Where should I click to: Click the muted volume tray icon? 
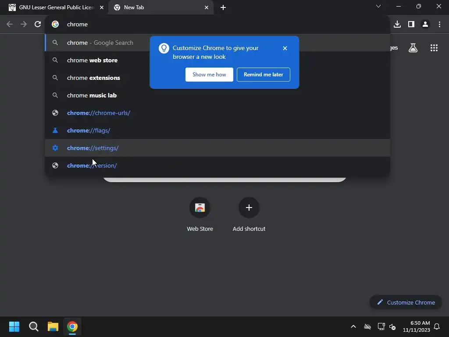(x=392, y=326)
